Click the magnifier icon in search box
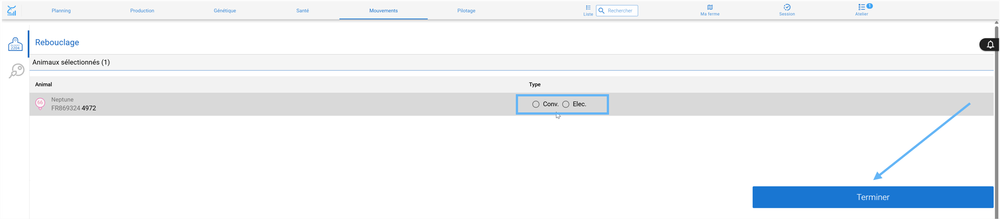This screenshot has width=1000, height=219. (x=601, y=11)
